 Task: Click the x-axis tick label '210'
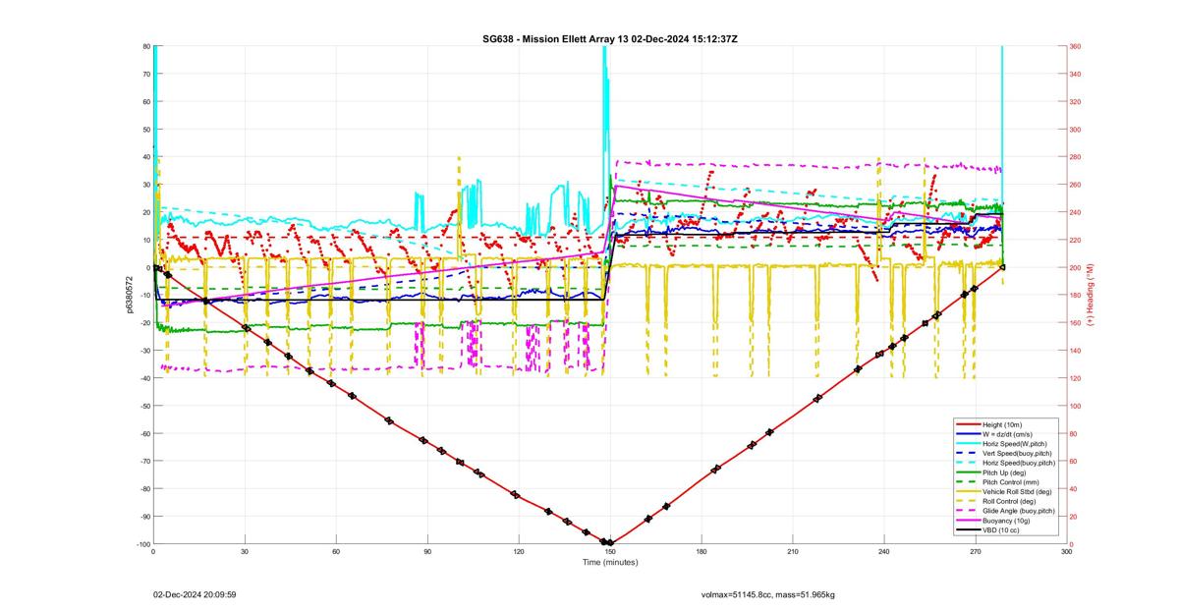(x=793, y=552)
